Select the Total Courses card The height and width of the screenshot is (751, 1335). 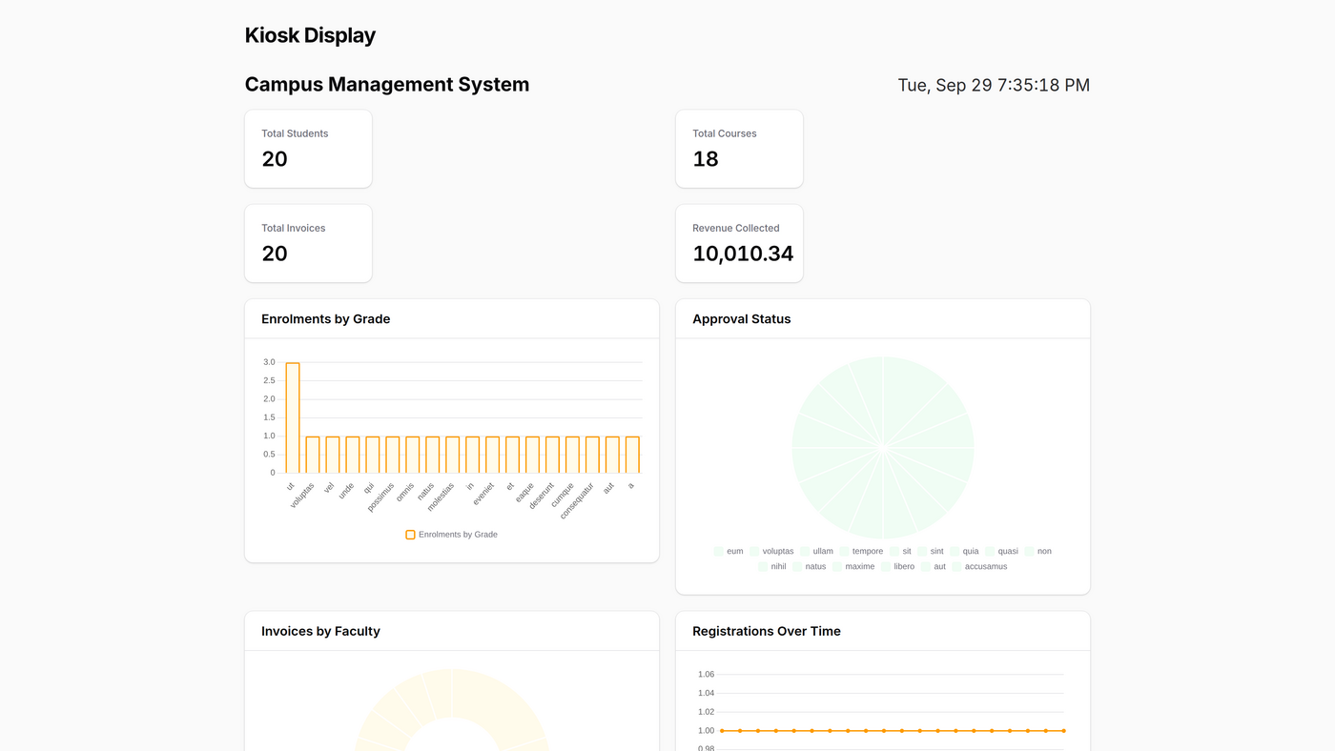739,149
